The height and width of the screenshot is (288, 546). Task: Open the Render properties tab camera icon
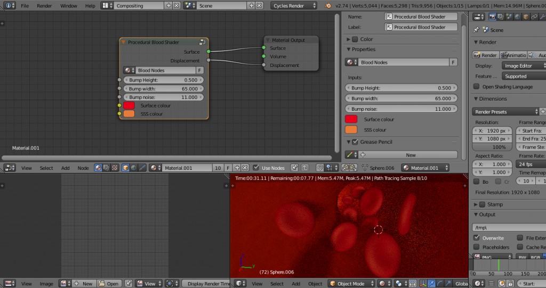tap(493, 17)
